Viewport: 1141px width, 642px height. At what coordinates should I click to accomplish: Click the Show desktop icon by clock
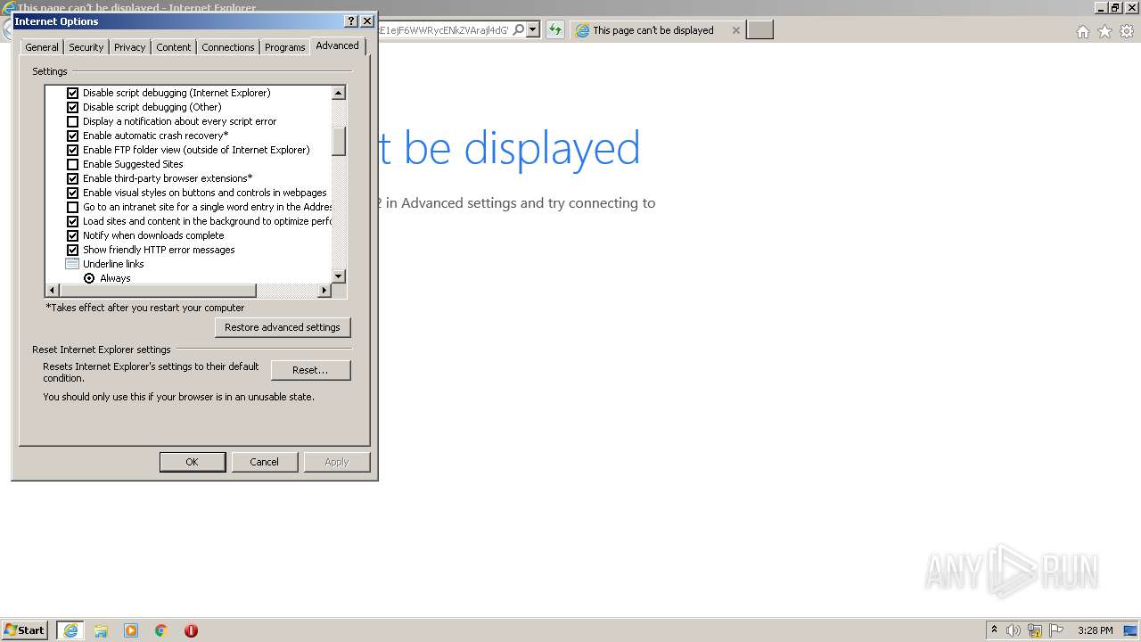1130,630
